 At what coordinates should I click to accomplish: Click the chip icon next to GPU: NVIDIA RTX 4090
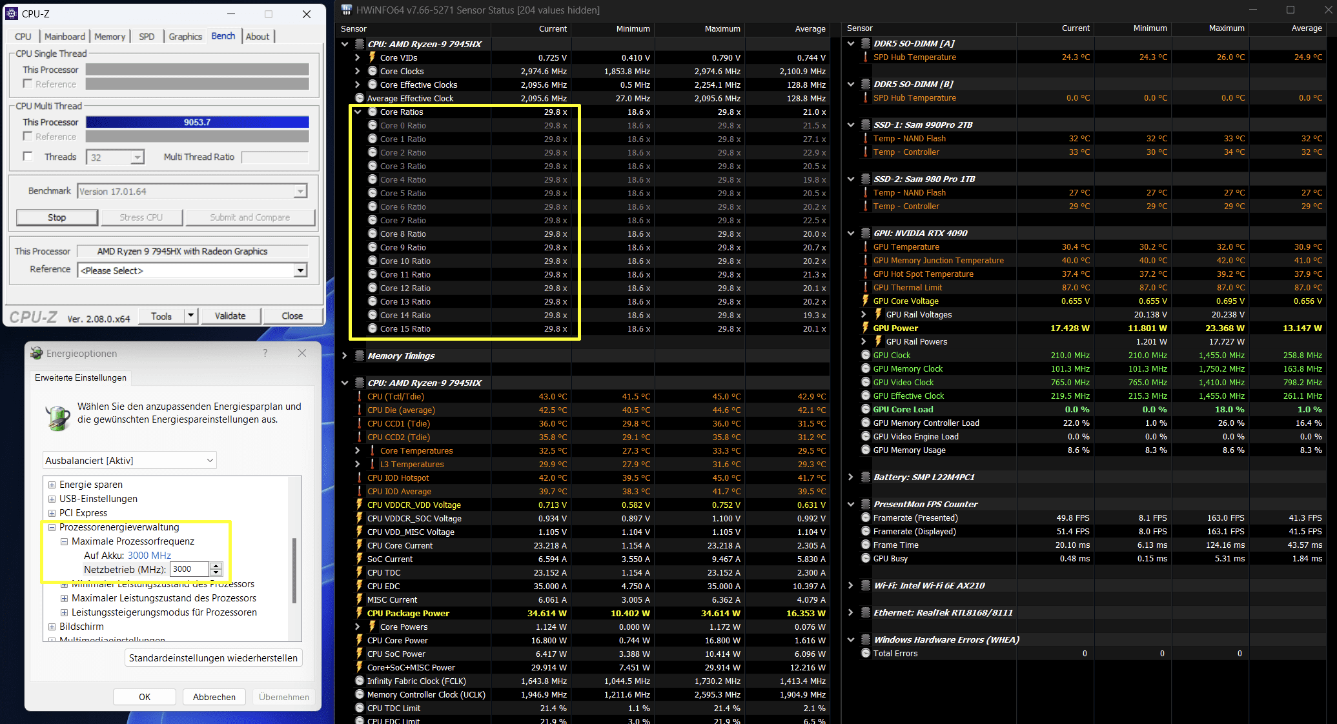point(866,233)
